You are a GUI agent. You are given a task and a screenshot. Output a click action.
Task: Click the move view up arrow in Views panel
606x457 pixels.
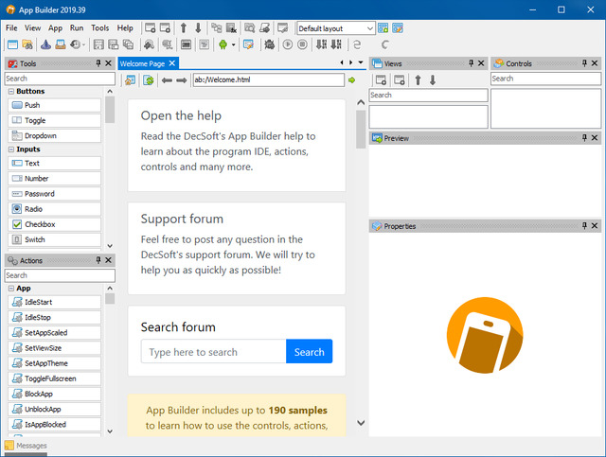point(418,80)
